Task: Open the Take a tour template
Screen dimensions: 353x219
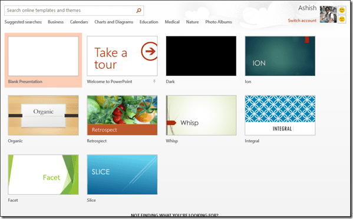Action: pos(122,56)
